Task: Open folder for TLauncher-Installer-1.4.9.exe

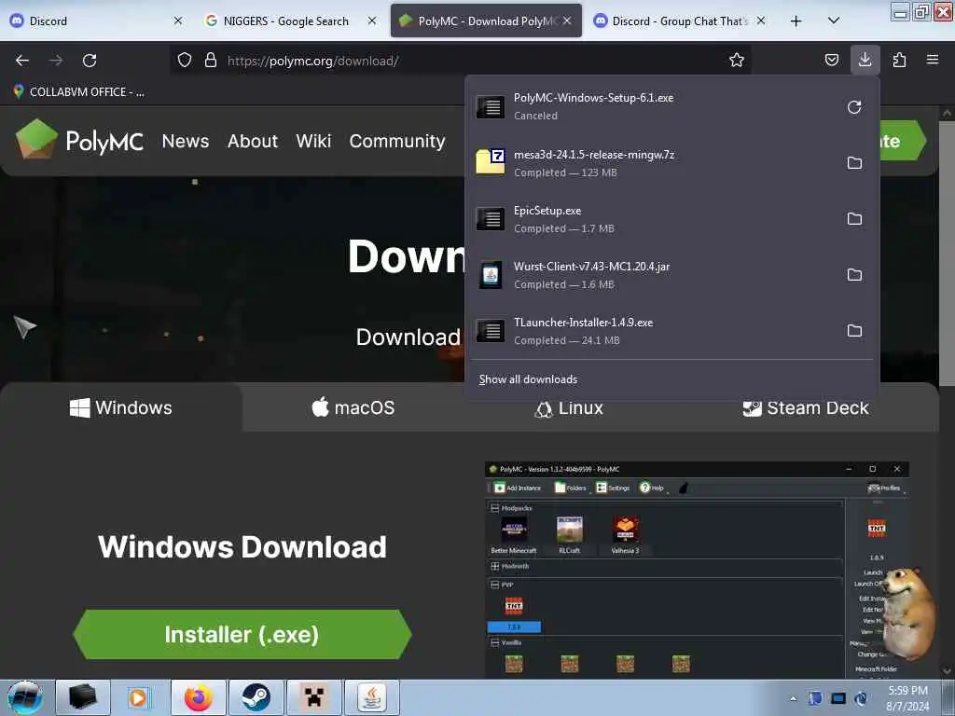Action: (x=854, y=331)
